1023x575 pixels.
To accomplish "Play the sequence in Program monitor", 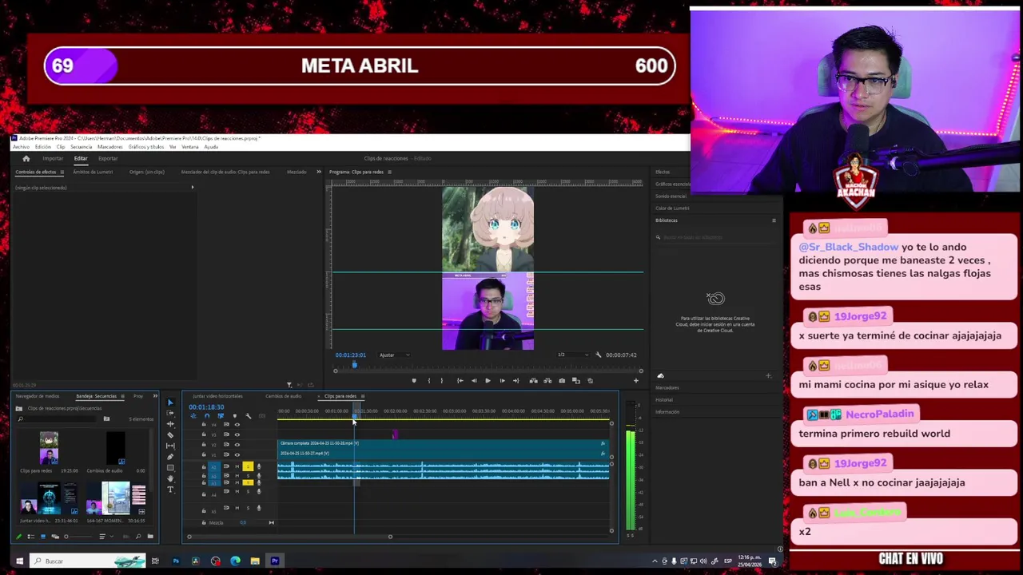I will (x=488, y=380).
